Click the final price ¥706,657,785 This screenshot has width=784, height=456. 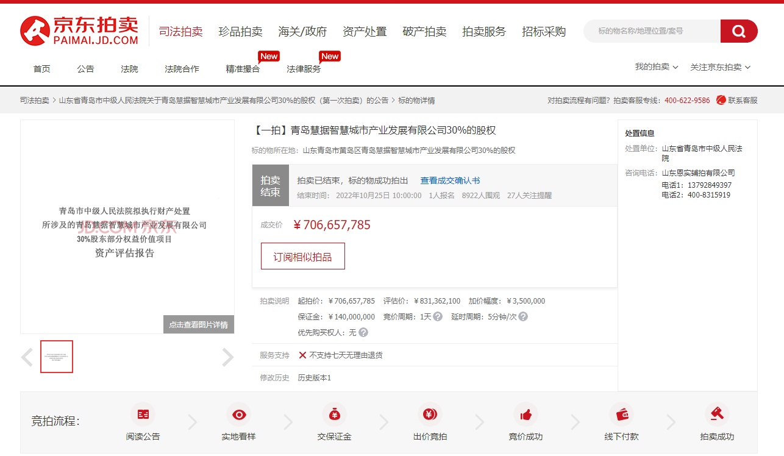pos(332,225)
